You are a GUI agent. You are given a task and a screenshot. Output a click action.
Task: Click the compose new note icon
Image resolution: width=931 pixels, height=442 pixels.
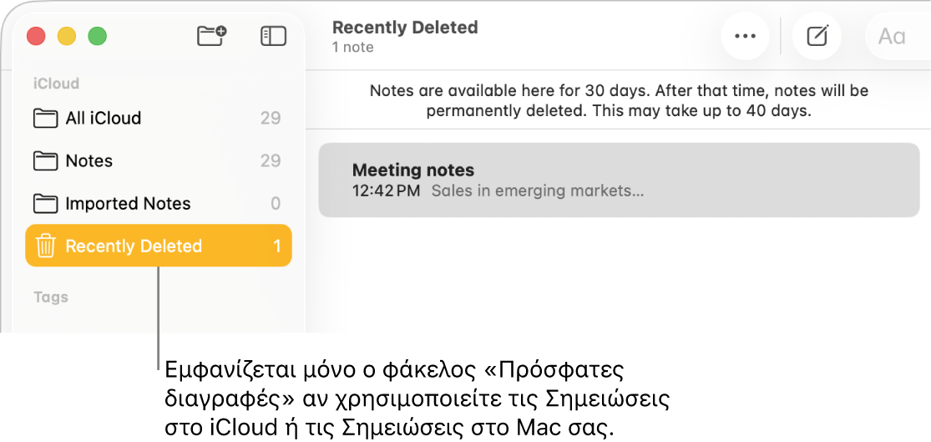point(817,36)
